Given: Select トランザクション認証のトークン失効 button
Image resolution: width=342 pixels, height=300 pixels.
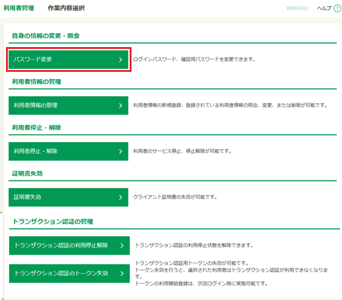Looking at the screenshot, I should (x=69, y=273).
